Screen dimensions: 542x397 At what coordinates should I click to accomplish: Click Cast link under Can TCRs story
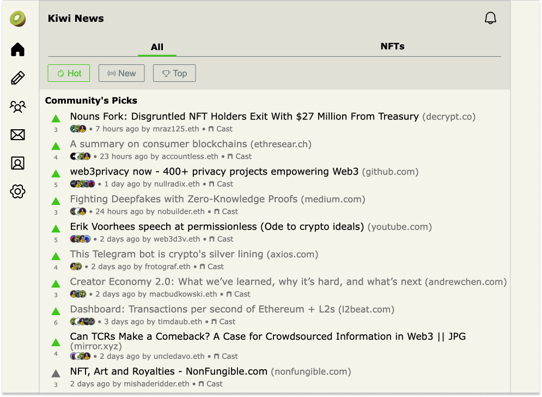pos(226,357)
